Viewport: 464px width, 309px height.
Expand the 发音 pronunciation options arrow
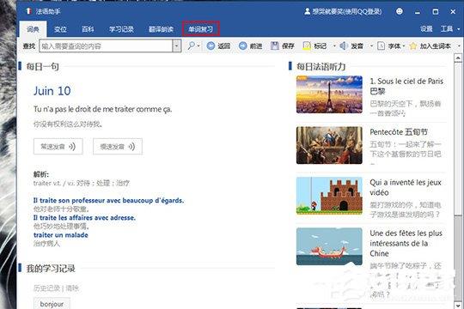click(371, 46)
